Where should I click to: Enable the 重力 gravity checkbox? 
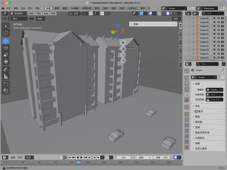point(196,111)
